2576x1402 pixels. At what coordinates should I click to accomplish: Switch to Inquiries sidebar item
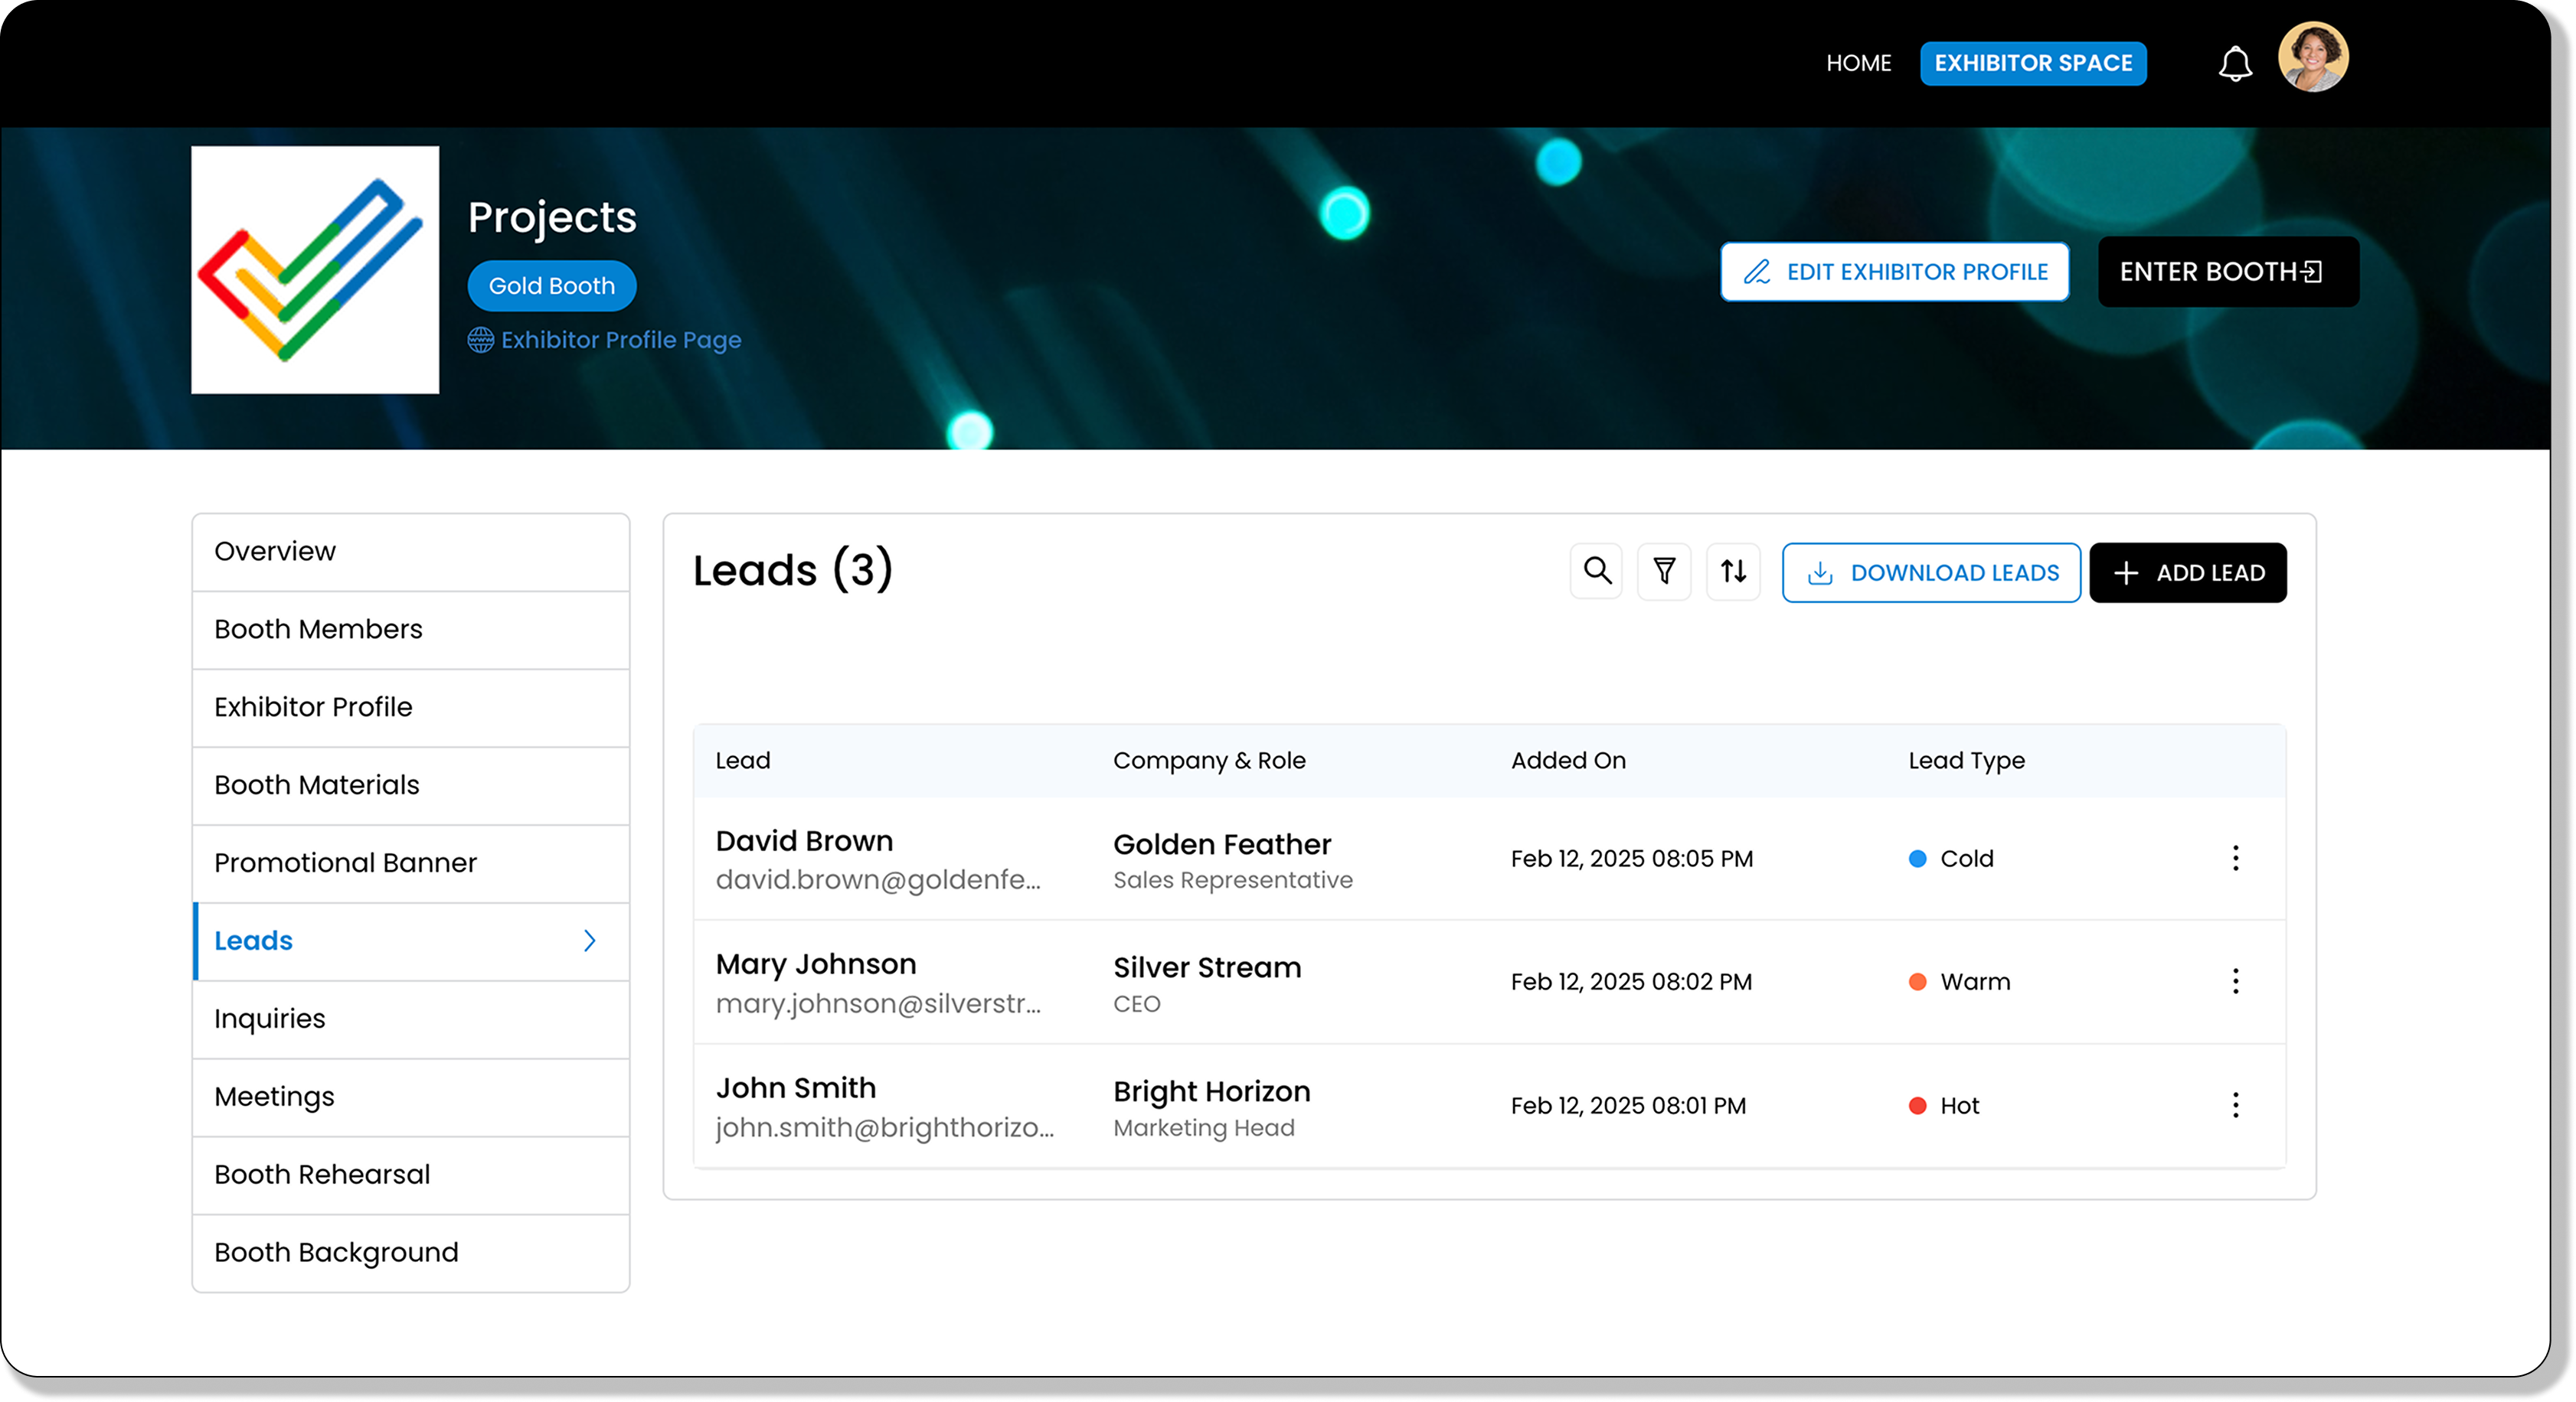tap(270, 1019)
